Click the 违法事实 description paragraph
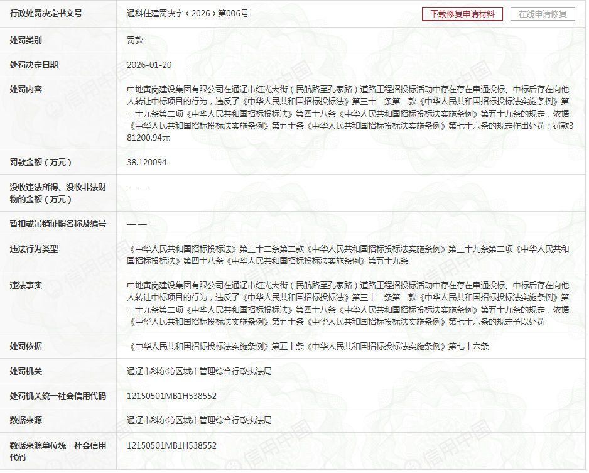The width and height of the screenshot is (589, 473). point(348,303)
